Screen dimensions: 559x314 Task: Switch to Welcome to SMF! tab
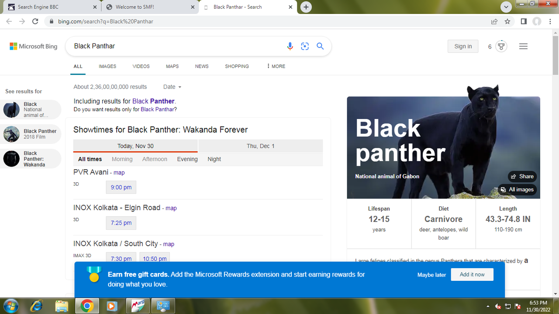150,7
